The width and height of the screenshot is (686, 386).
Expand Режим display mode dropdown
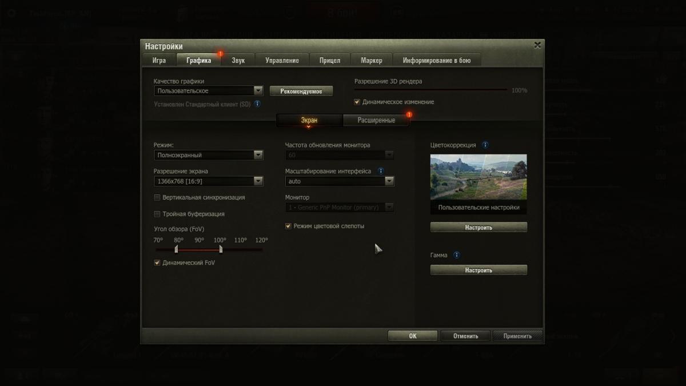point(208,155)
